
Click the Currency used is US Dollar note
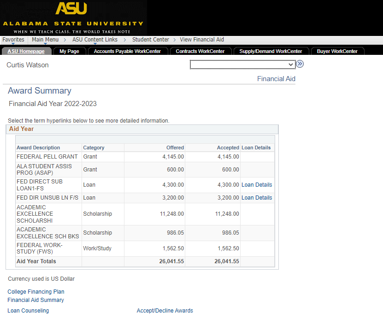click(41, 279)
